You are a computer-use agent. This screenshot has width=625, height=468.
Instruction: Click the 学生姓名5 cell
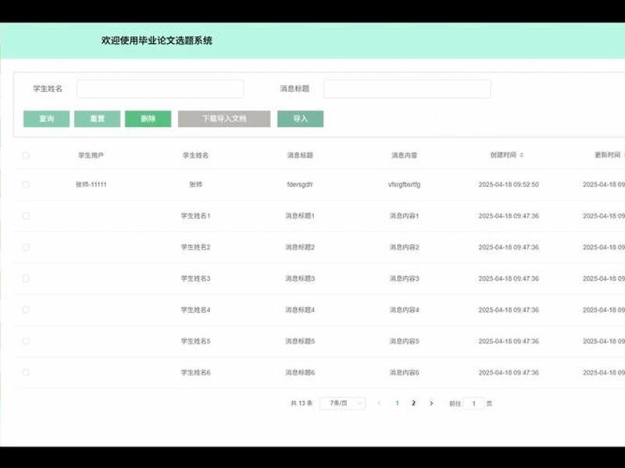point(195,341)
